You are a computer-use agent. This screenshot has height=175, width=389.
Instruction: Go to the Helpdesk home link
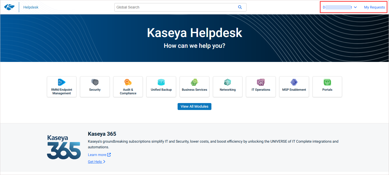(x=31, y=7)
